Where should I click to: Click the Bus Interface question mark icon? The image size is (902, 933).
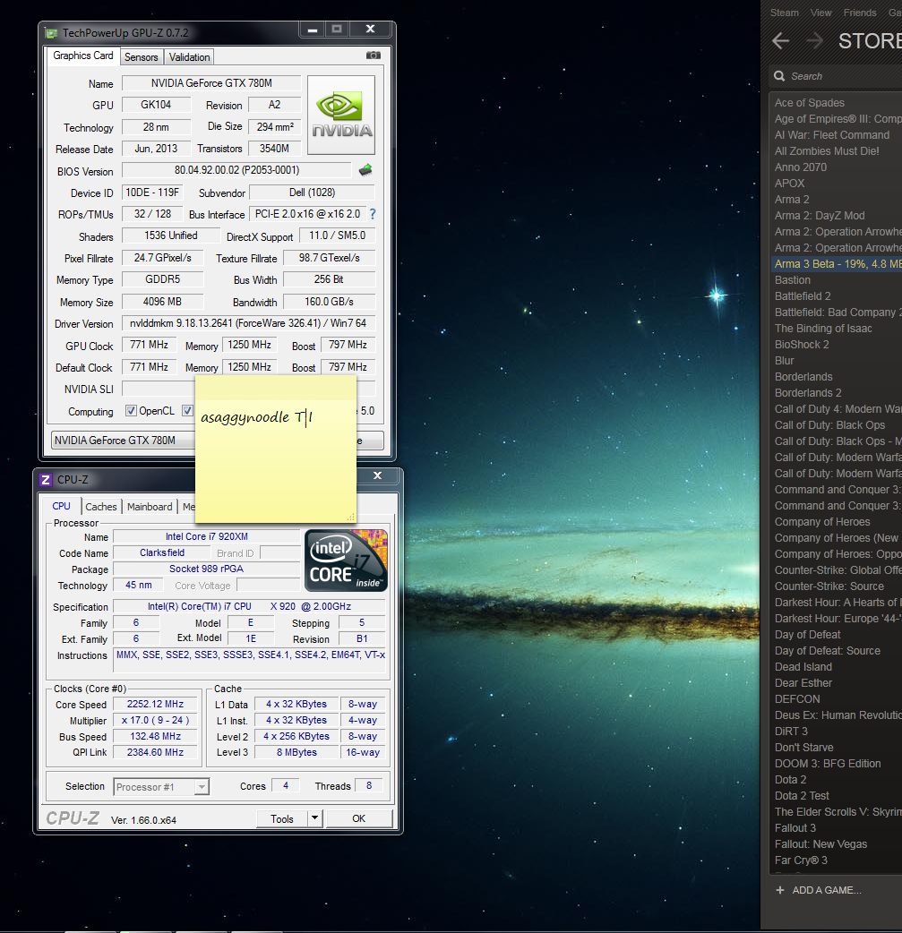tap(373, 214)
